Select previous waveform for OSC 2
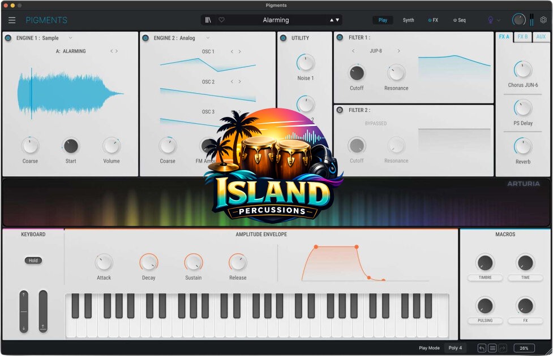Screen dimensions: 553x356 pos(232,81)
